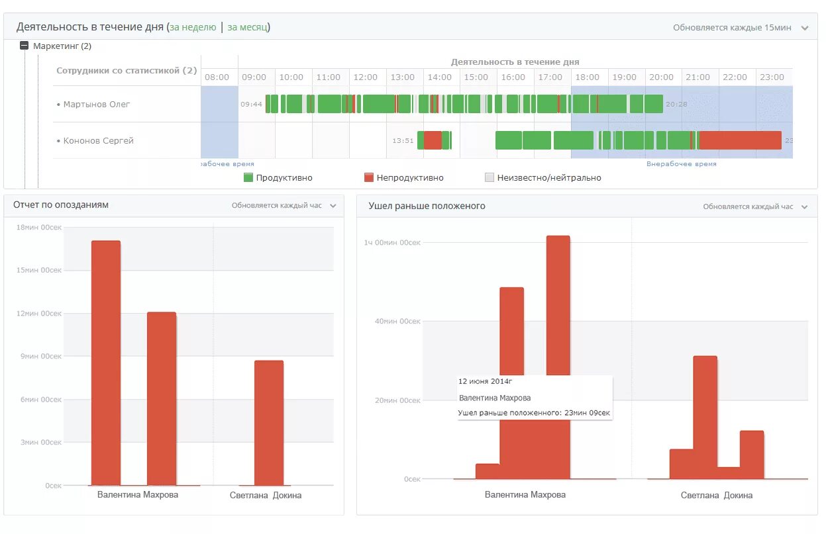The image size is (826, 534).
Task: Click Кононов Сергей's green segment under 16:00
Action: click(x=509, y=140)
